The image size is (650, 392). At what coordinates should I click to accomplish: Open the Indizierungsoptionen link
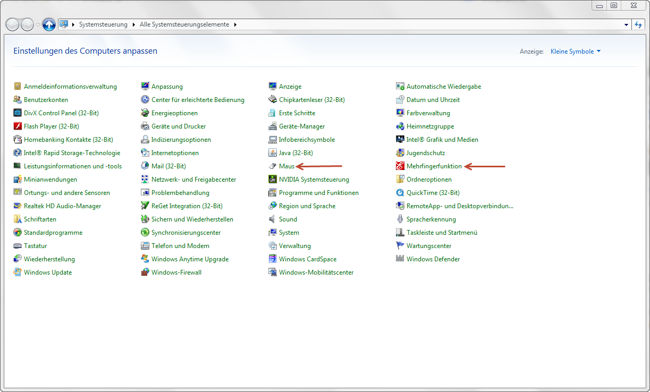coord(181,140)
